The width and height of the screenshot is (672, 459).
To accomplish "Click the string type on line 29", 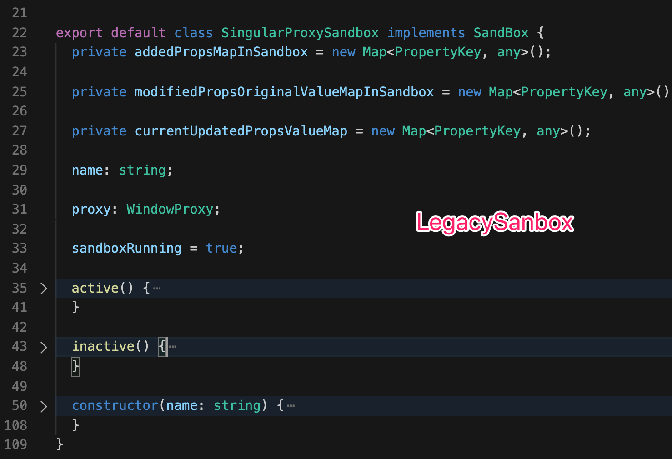I will [143, 170].
